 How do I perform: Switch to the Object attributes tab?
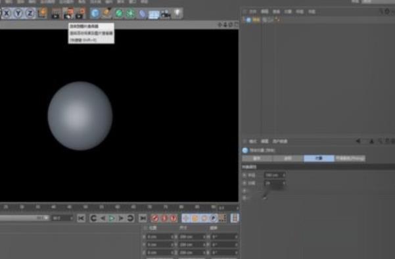click(319, 158)
